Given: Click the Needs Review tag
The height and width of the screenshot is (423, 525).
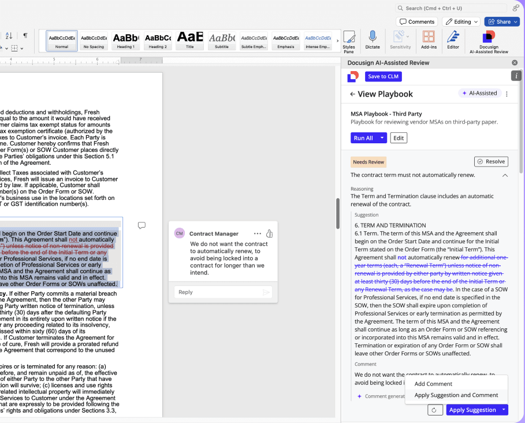Looking at the screenshot, I should pos(368,162).
